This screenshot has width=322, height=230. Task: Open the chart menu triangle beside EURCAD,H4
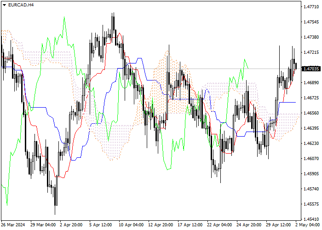[4, 5]
